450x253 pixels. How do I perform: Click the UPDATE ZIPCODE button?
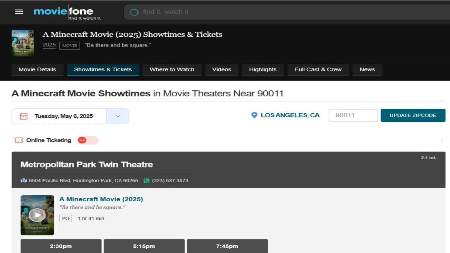[x=413, y=115]
